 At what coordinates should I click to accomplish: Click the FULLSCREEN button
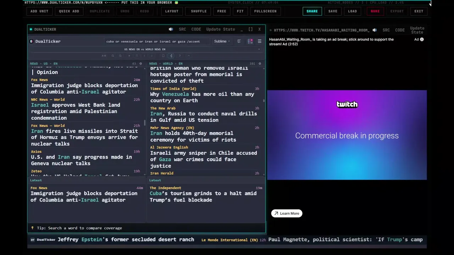point(265,11)
